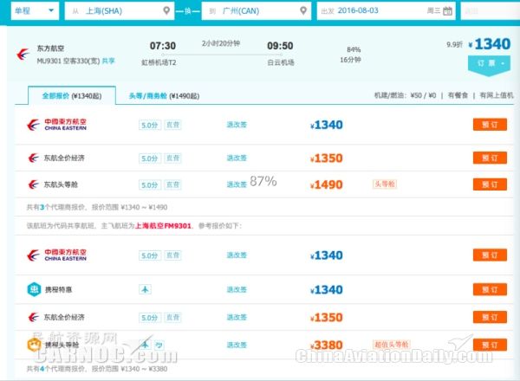Screen dimensions: 520x381
Task: Click the 携程头等舱 crown icon
Action: (x=34, y=345)
